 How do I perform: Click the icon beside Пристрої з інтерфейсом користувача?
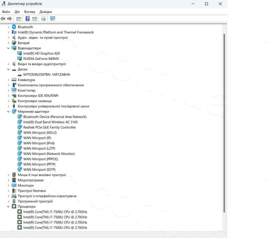pyautogui.click(x=14, y=196)
